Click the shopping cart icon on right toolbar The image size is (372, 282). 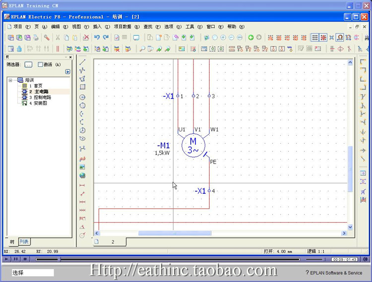(x=363, y=191)
